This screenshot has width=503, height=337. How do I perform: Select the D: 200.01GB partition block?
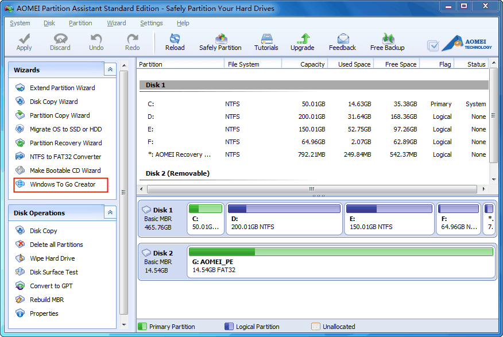pyautogui.click(x=284, y=219)
